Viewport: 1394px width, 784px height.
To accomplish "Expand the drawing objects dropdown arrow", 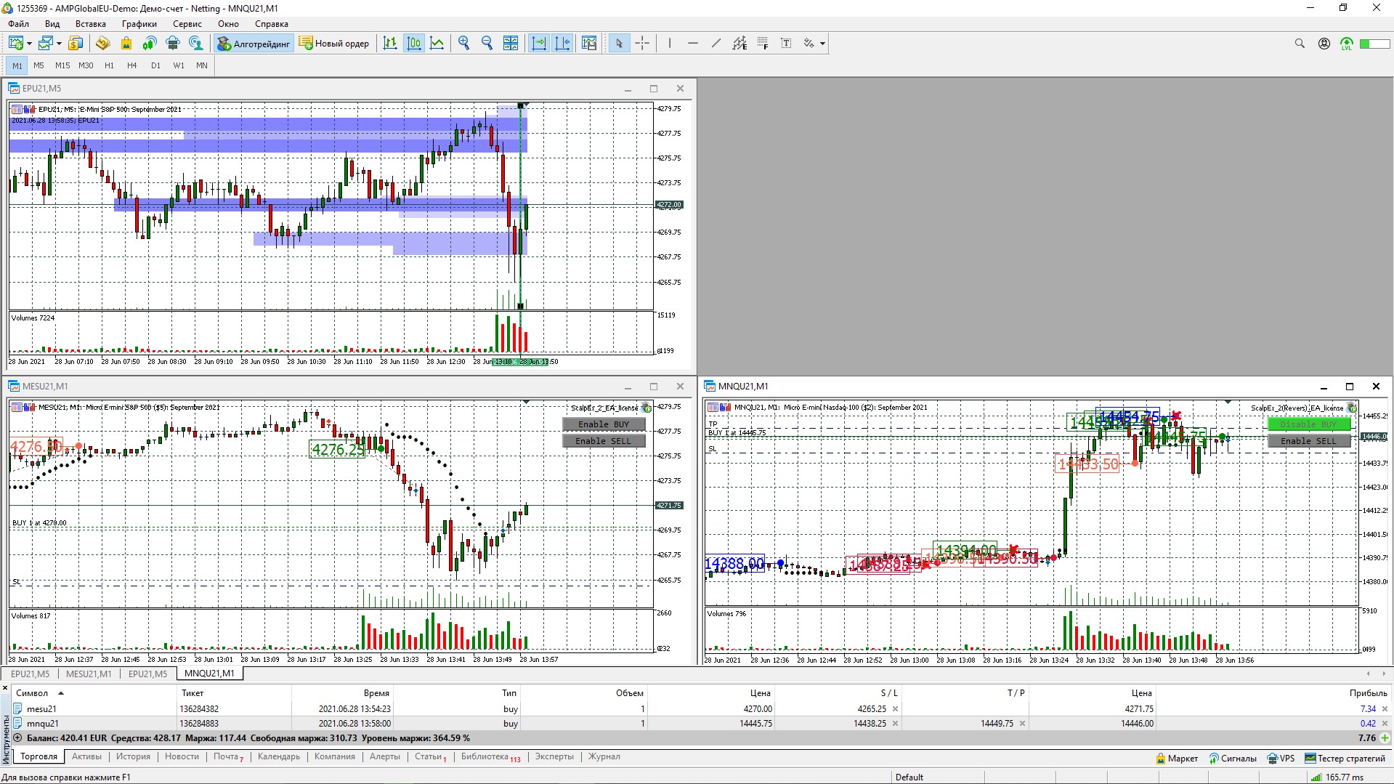I will [x=822, y=44].
